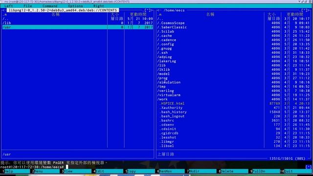Click right panel history back arrow
Viewport: 313px width, 176px height.
click(x=158, y=10)
